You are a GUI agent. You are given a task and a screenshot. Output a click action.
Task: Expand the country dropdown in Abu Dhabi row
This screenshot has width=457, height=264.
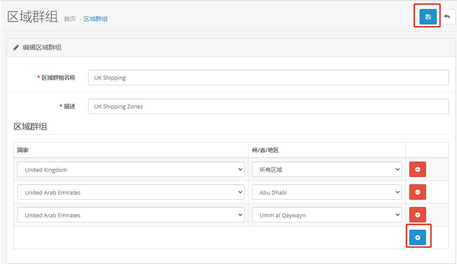click(x=131, y=192)
